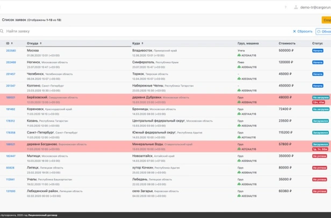Screen dimensions: 331x218
Task: Open the demo-tr@cargorun account menu
Action: click(x=314, y=7)
